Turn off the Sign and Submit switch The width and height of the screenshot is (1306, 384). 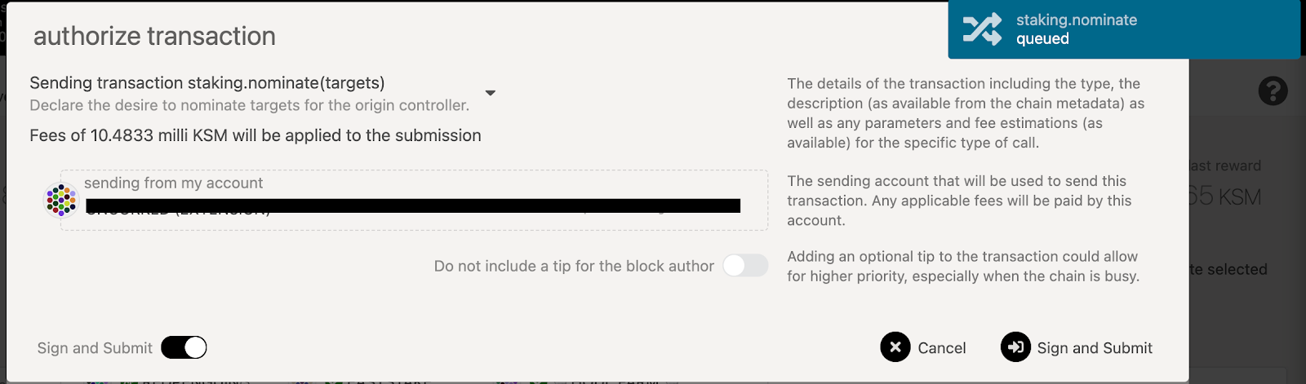pos(184,348)
